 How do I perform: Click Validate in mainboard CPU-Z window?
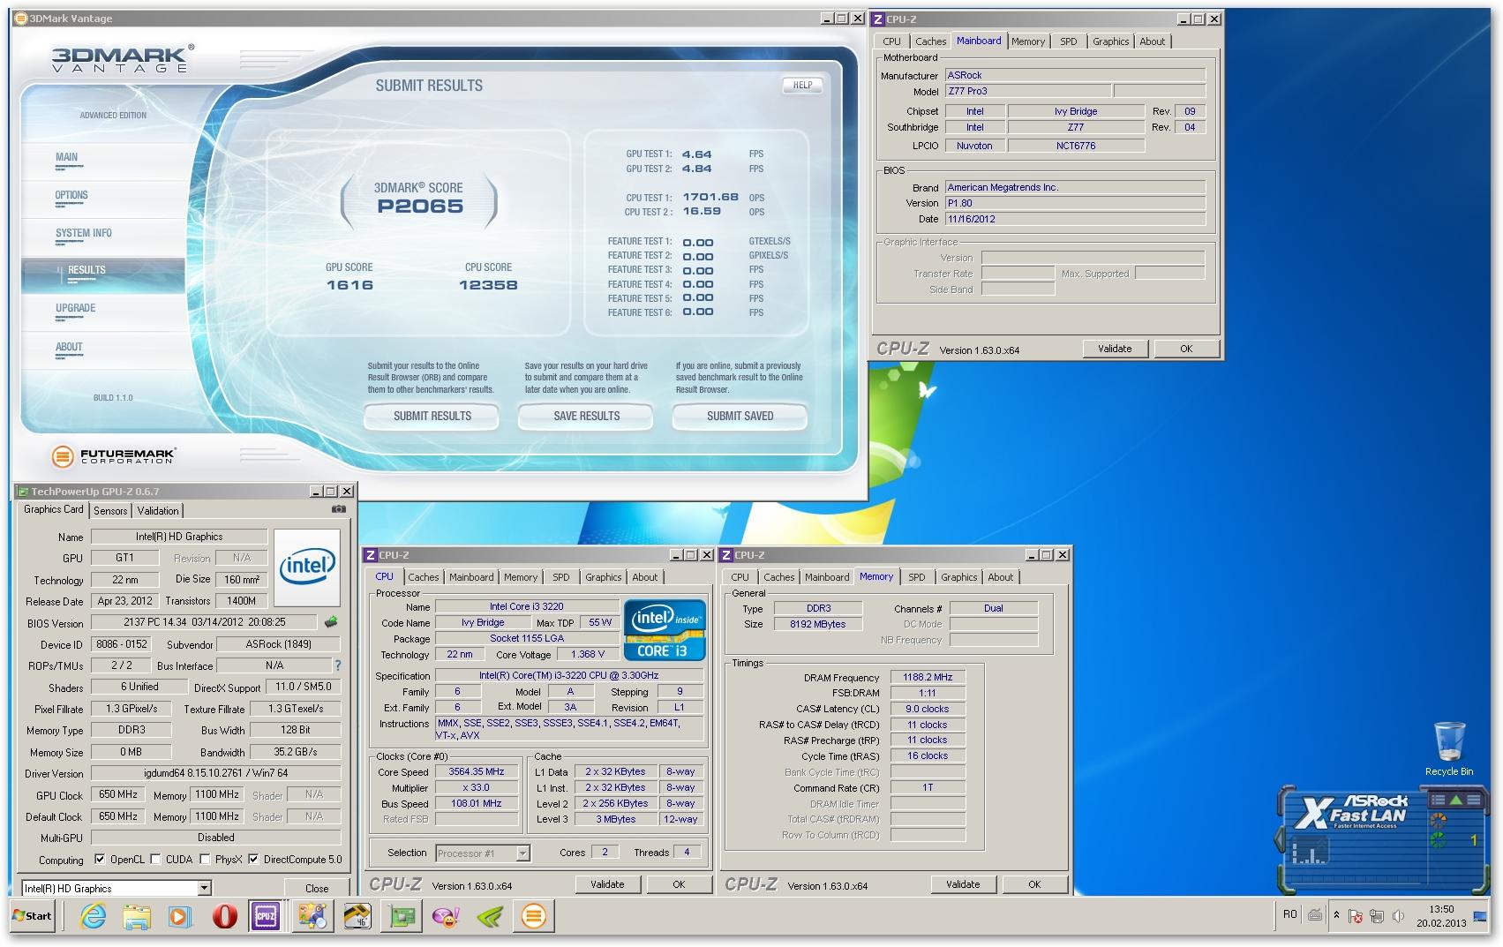click(1115, 349)
